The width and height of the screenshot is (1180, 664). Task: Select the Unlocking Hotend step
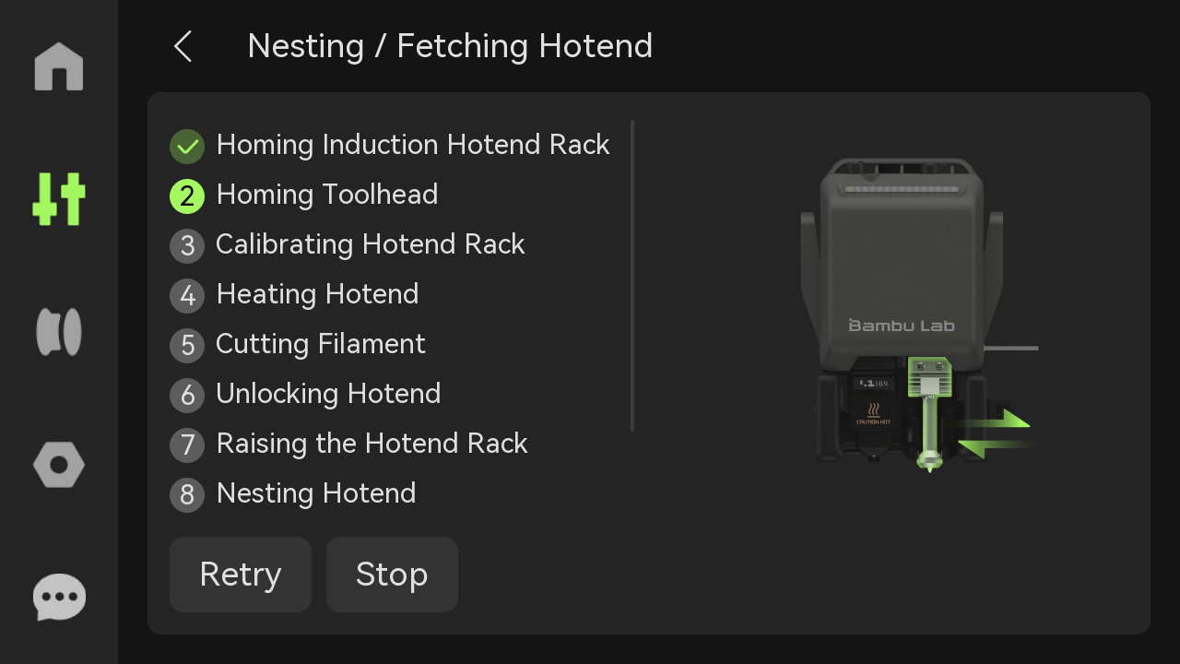coord(328,394)
